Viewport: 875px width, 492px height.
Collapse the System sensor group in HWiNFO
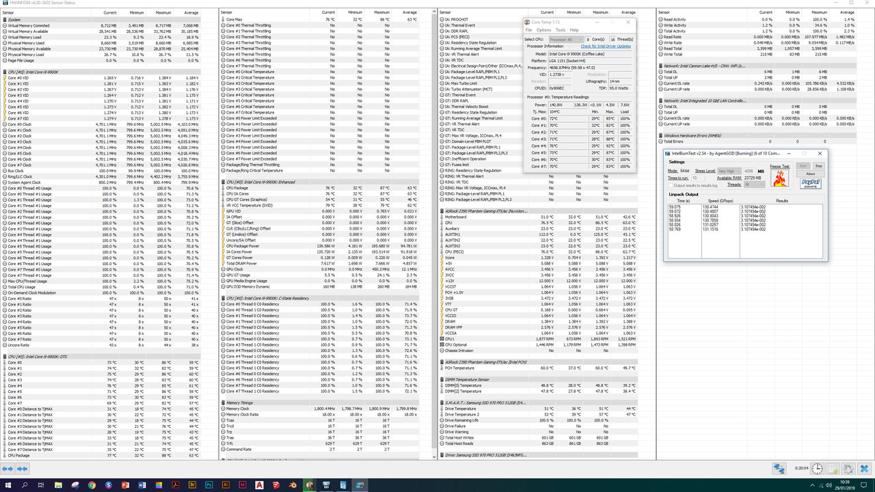click(x=15, y=20)
